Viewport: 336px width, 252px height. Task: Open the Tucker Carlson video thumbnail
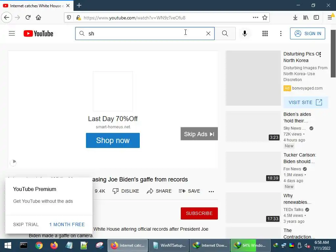tap(253, 167)
